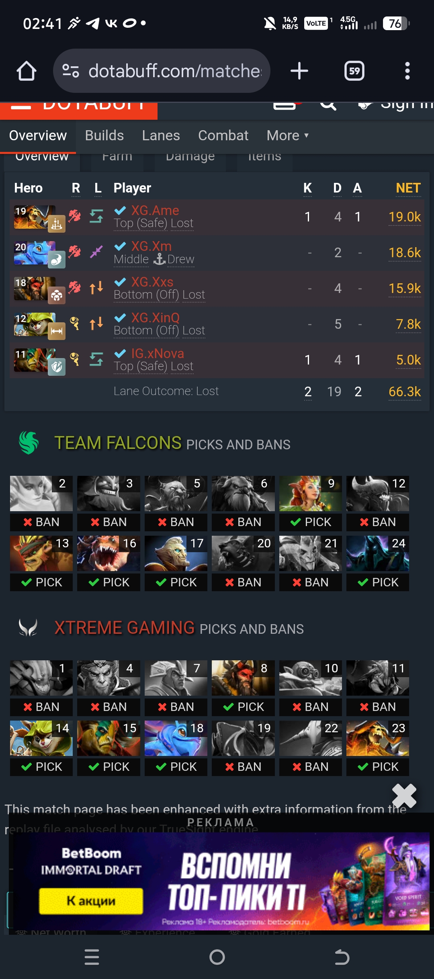Open the IG.xNova player profile link
Screen dimensions: 434x979
pyautogui.click(x=158, y=353)
